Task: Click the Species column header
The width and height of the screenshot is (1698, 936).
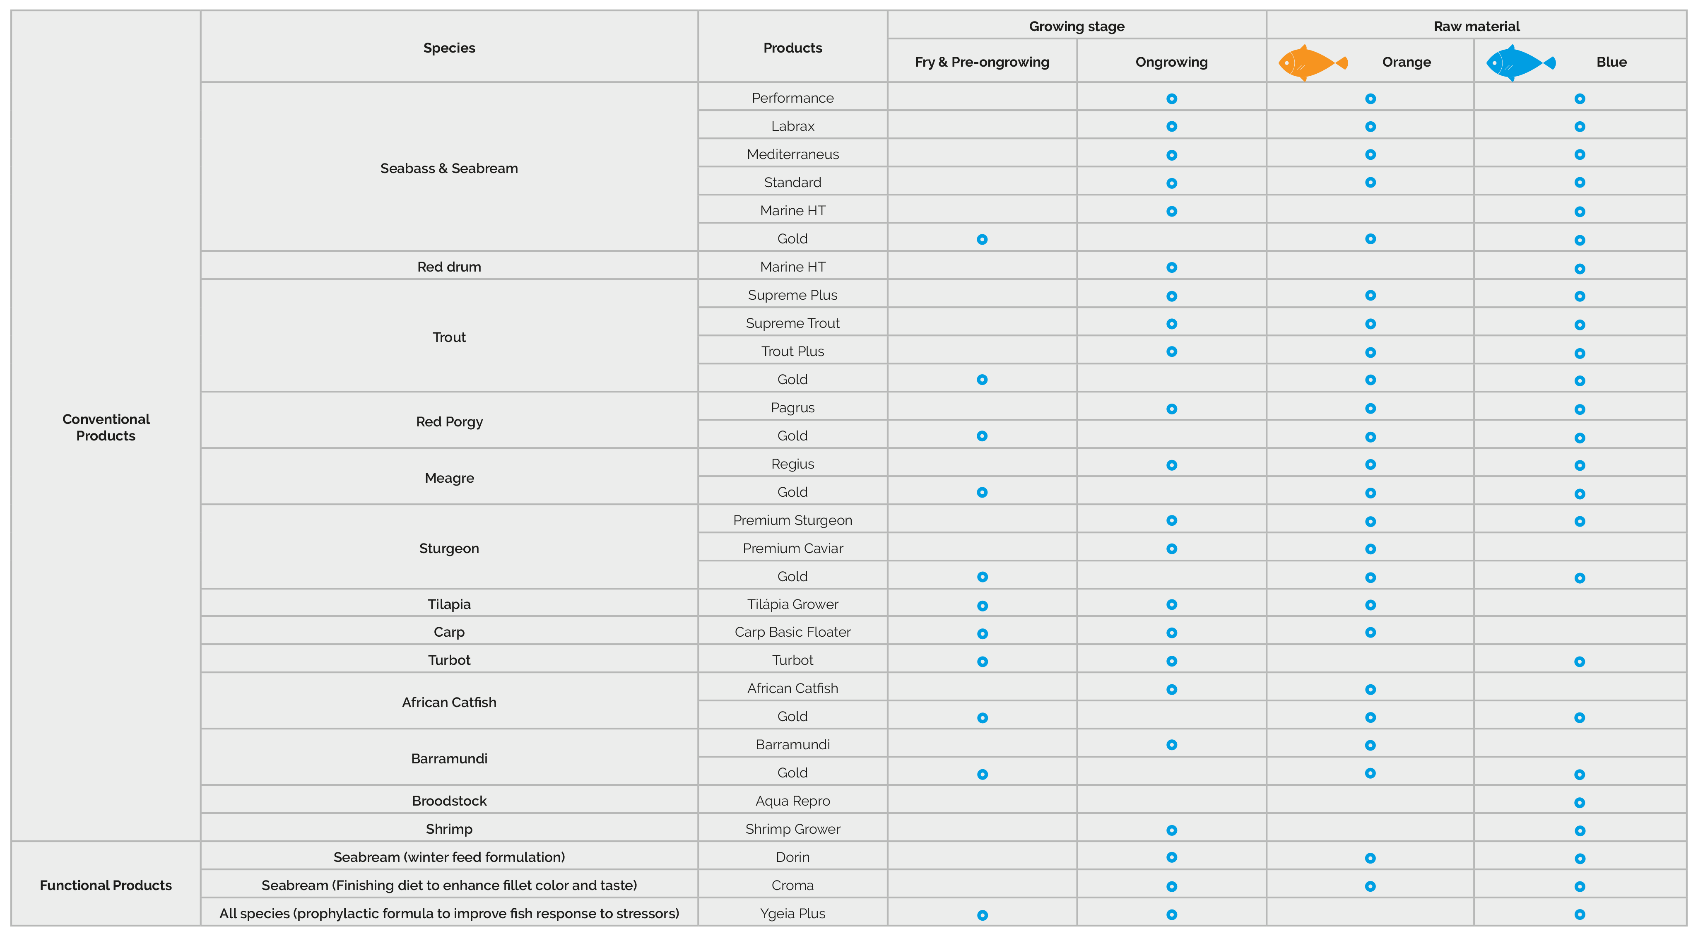Action: click(449, 48)
